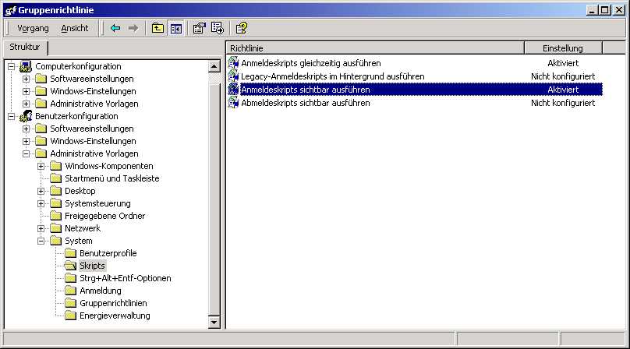Image resolution: width=630 pixels, height=349 pixels.
Task: Collapse the System tree node
Action: [x=41, y=241]
